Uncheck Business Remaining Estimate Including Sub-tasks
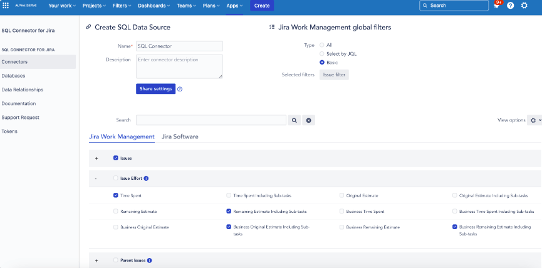Viewport: 542px width, 268px height. coord(454,227)
